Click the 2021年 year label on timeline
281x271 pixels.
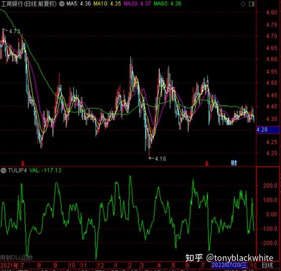point(10,265)
